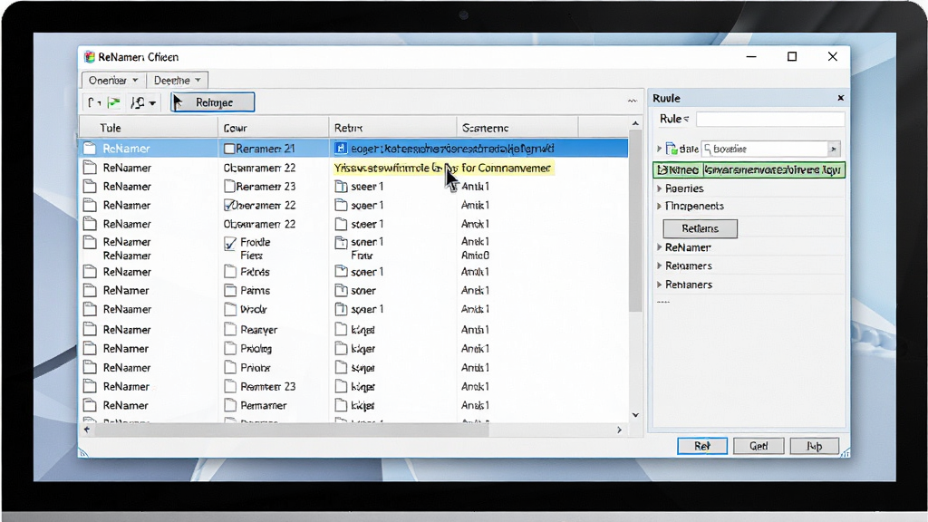Tick the Permamer checkbox
The width and height of the screenshot is (928, 522).
point(230,405)
